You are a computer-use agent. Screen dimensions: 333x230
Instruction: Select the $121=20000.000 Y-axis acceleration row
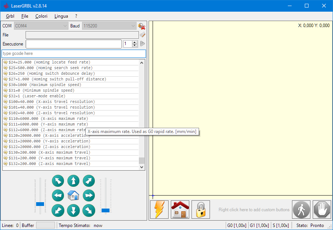(x=71, y=141)
